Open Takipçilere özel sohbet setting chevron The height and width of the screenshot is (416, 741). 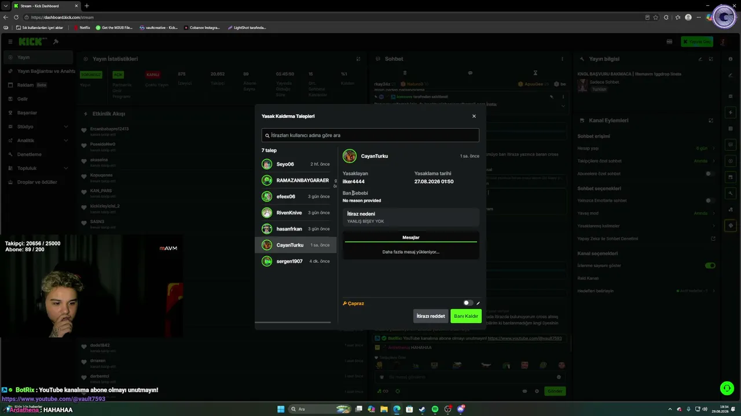713,161
